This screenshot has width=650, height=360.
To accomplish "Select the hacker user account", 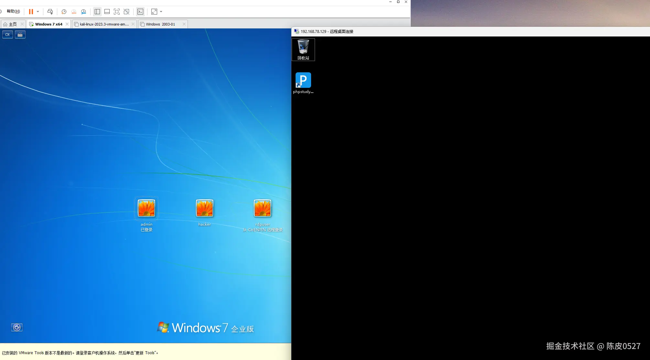I will pyautogui.click(x=204, y=209).
